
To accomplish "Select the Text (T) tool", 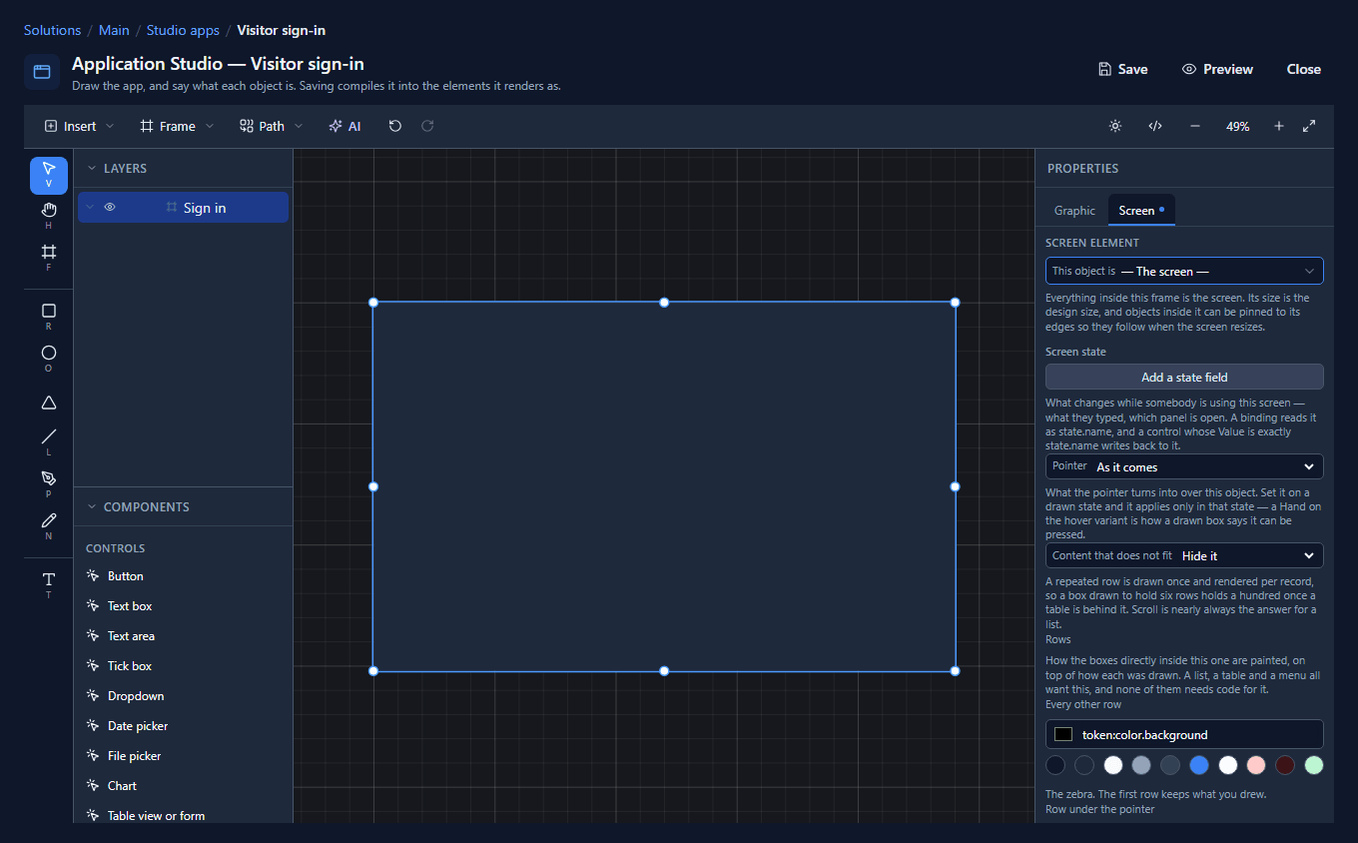I will tap(49, 585).
